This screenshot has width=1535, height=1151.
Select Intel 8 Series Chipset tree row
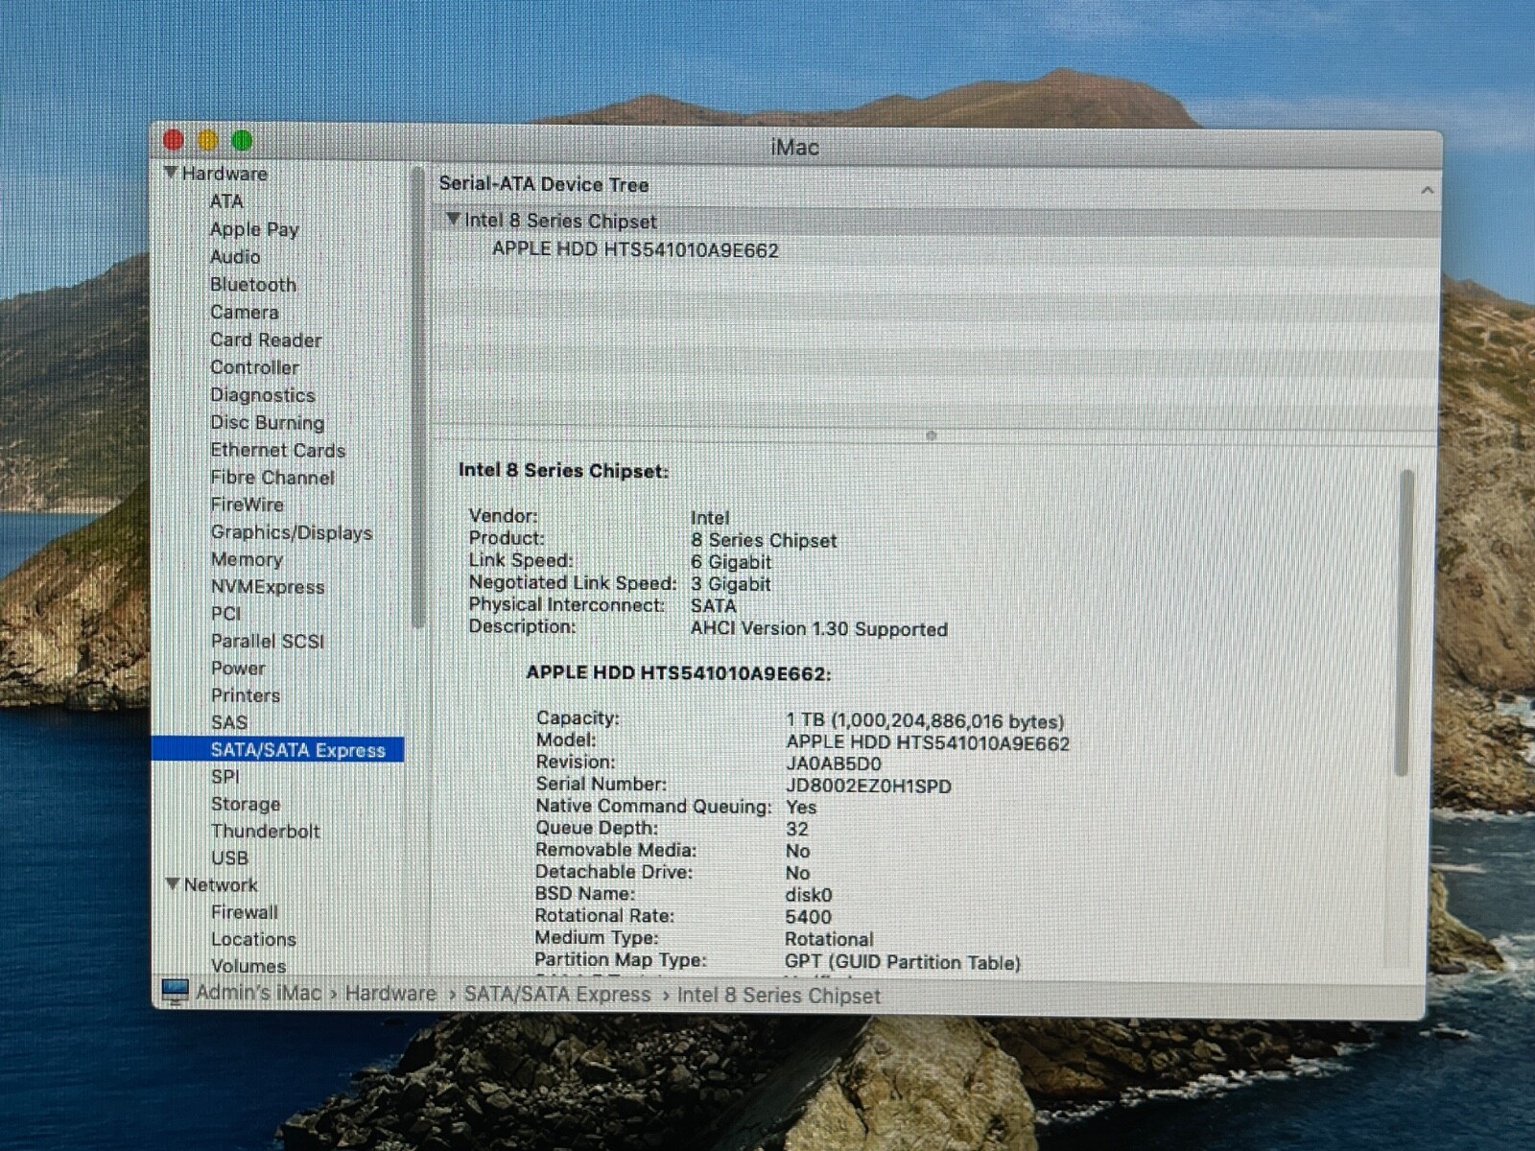pos(935,222)
